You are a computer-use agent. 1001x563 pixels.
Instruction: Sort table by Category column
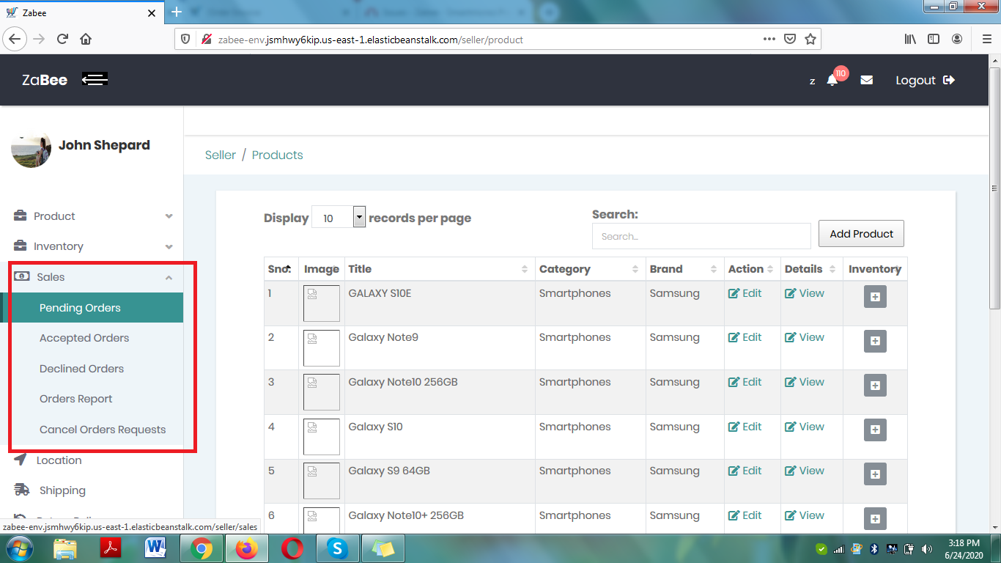pyautogui.click(x=590, y=269)
